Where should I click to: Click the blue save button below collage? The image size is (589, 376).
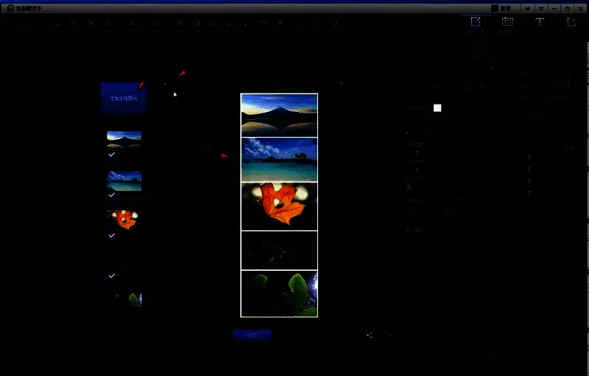pos(252,335)
